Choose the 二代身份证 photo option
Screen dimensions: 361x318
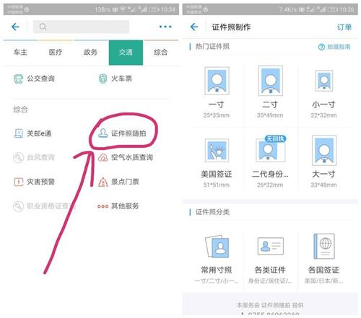click(270, 162)
